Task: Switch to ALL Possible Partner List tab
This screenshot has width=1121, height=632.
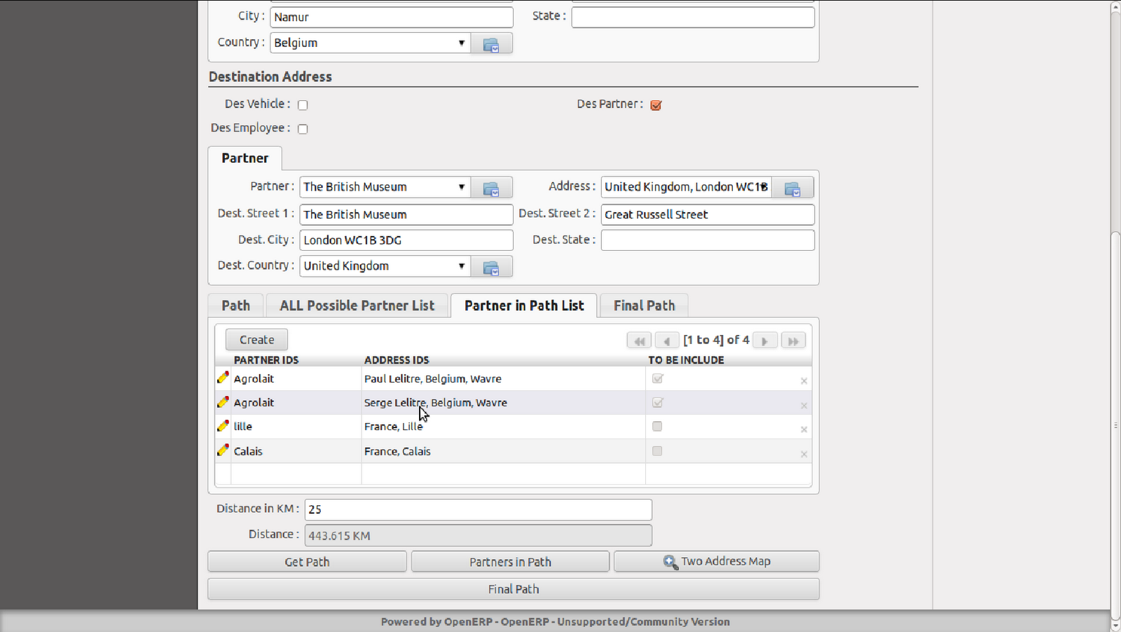Action: [357, 305]
